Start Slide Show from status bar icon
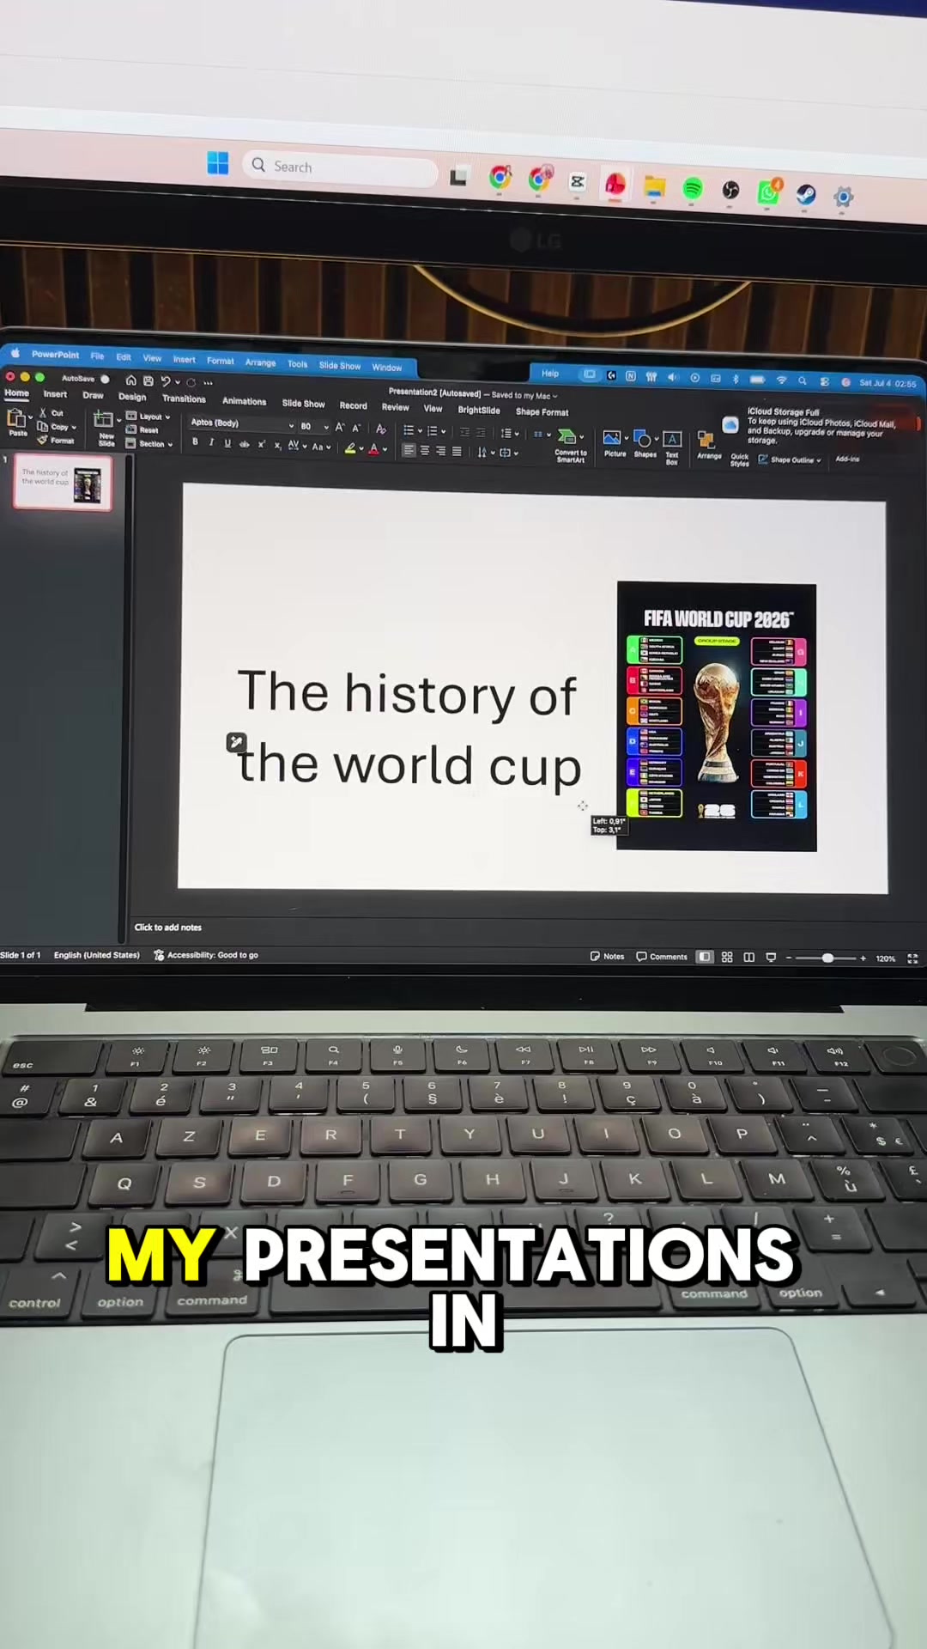This screenshot has height=1649, width=927. (771, 957)
